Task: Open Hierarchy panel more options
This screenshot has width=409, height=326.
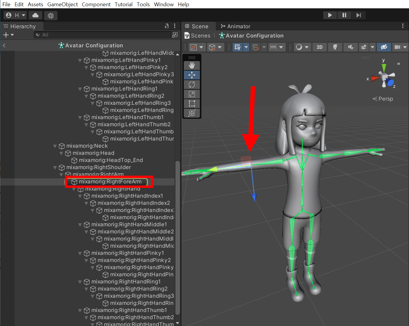Action: pos(175,26)
